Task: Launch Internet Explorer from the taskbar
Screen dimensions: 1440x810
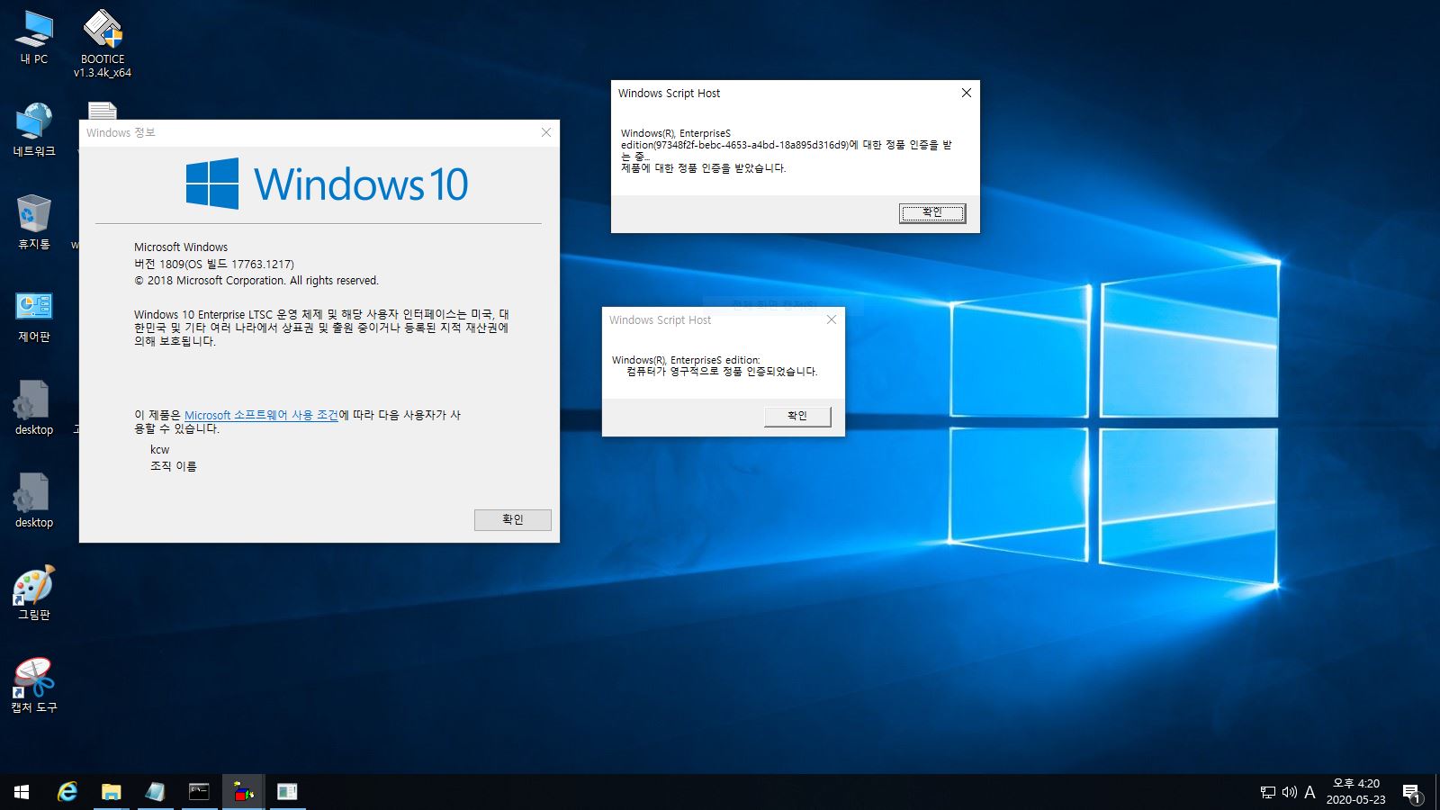Action: [x=67, y=792]
